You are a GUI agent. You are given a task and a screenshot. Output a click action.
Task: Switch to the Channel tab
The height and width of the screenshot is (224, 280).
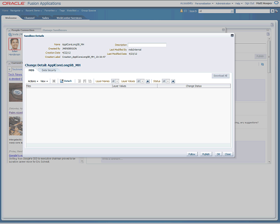29,18
